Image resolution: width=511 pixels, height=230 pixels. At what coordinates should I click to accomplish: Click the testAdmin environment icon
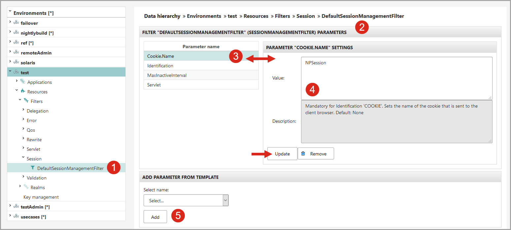pyautogui.click(x=16, y=207)
